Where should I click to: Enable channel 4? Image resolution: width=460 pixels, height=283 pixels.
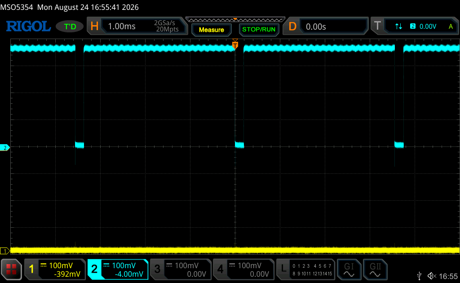pos(220,269)
